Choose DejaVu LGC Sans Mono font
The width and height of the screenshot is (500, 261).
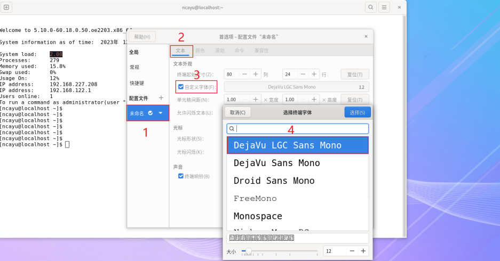pyautogui.click(x=298, y=145)
